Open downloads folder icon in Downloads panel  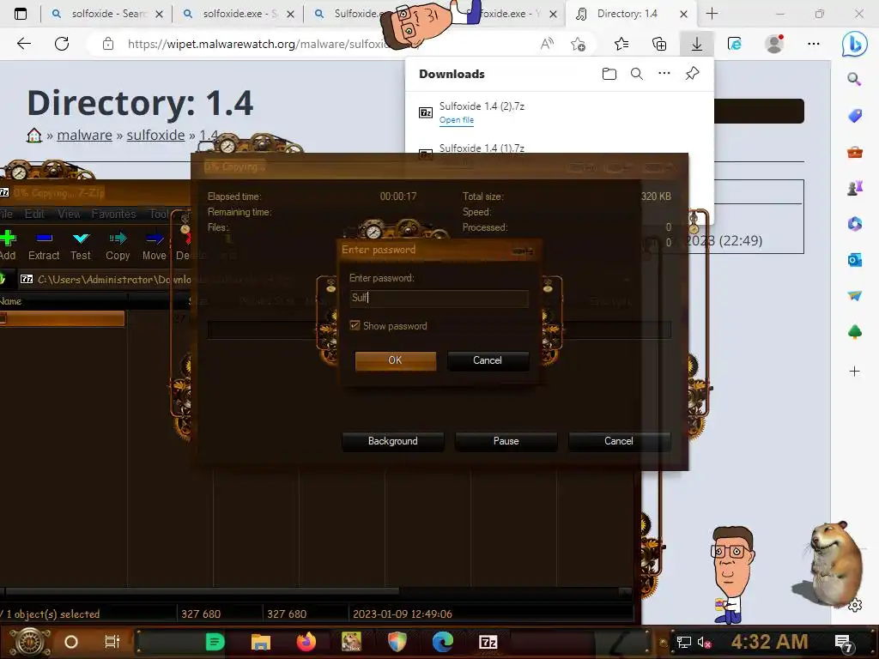[x=609, y=74]
